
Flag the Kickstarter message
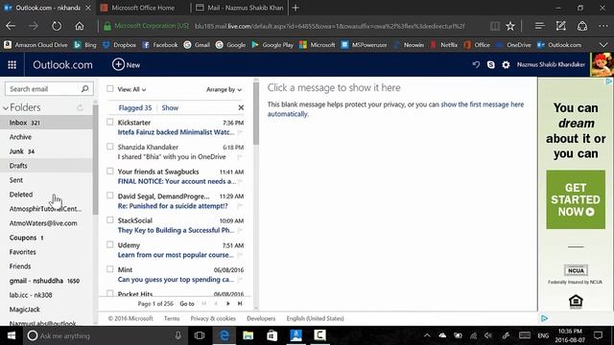(240, 132)
